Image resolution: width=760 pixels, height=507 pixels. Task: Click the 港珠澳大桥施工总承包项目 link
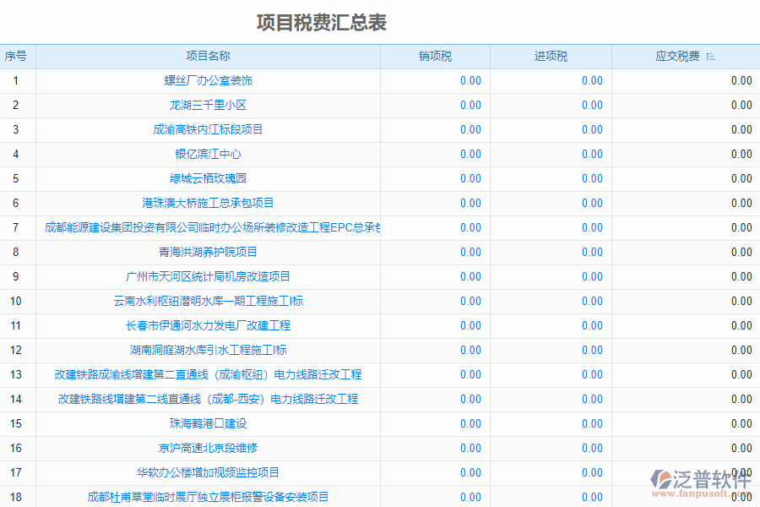point(209,203)
